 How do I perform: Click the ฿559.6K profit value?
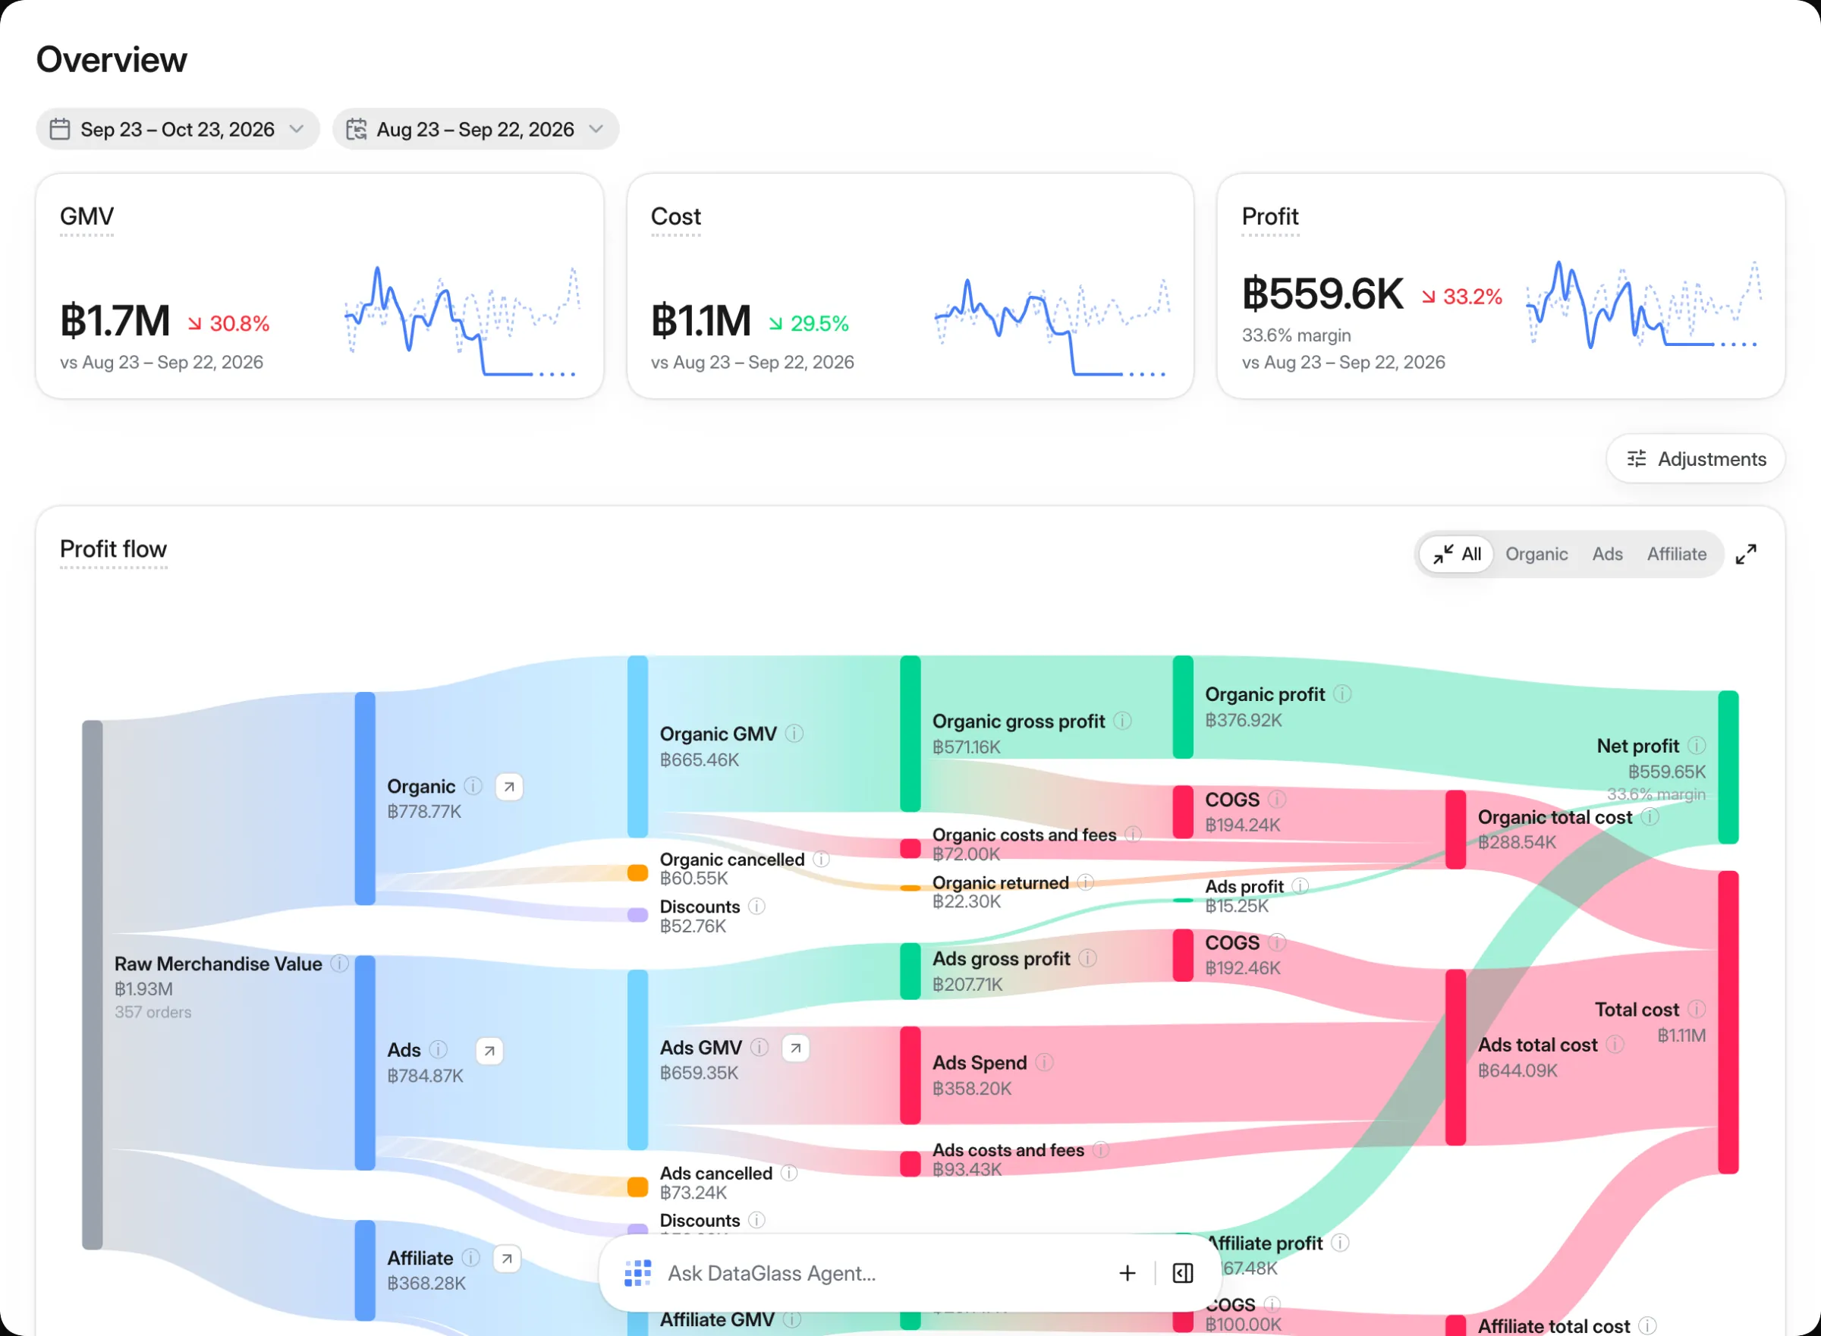[1323, 294]
